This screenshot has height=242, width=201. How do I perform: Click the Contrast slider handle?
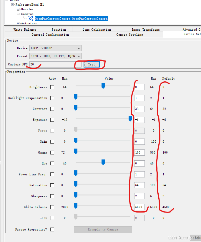pos(76,108)
